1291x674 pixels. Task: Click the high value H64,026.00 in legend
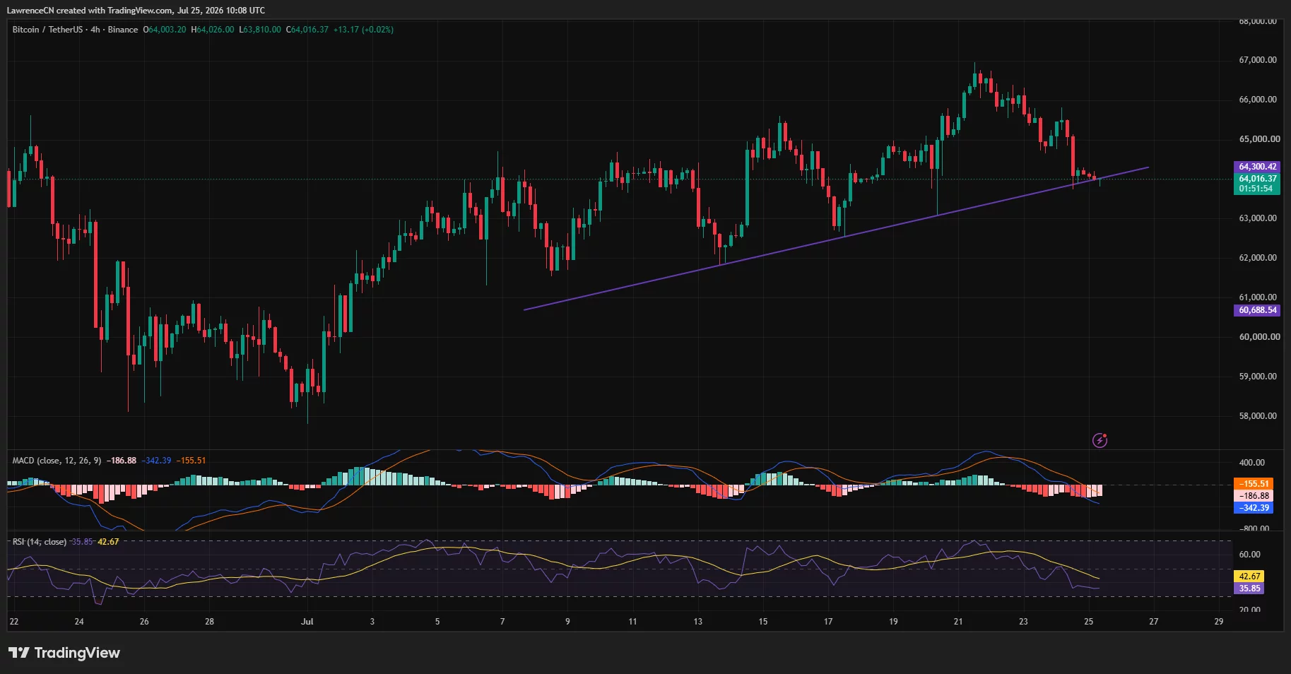tap(212, 30)
